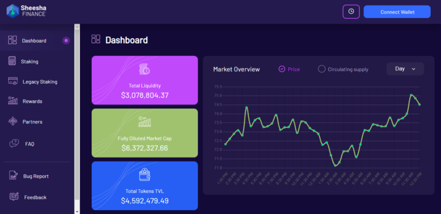Click the Fully Diluted Market Cap label
Viewport: 441px width, 214px height.
(144, 138)
